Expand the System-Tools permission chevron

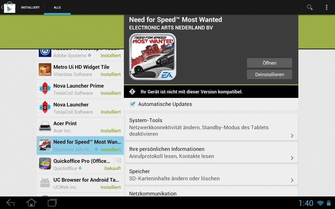[292, 136]
